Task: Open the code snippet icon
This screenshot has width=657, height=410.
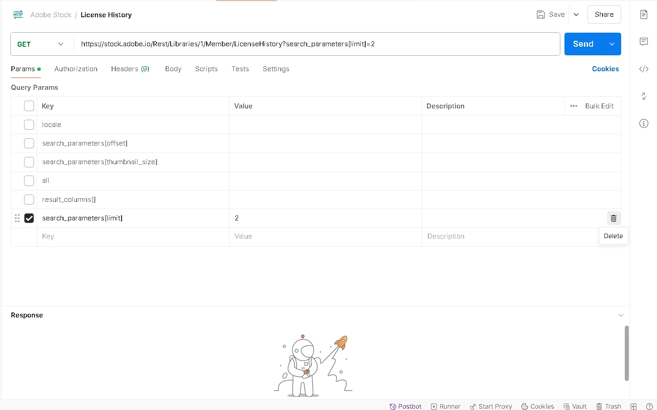Action: [x=643, y=69]
